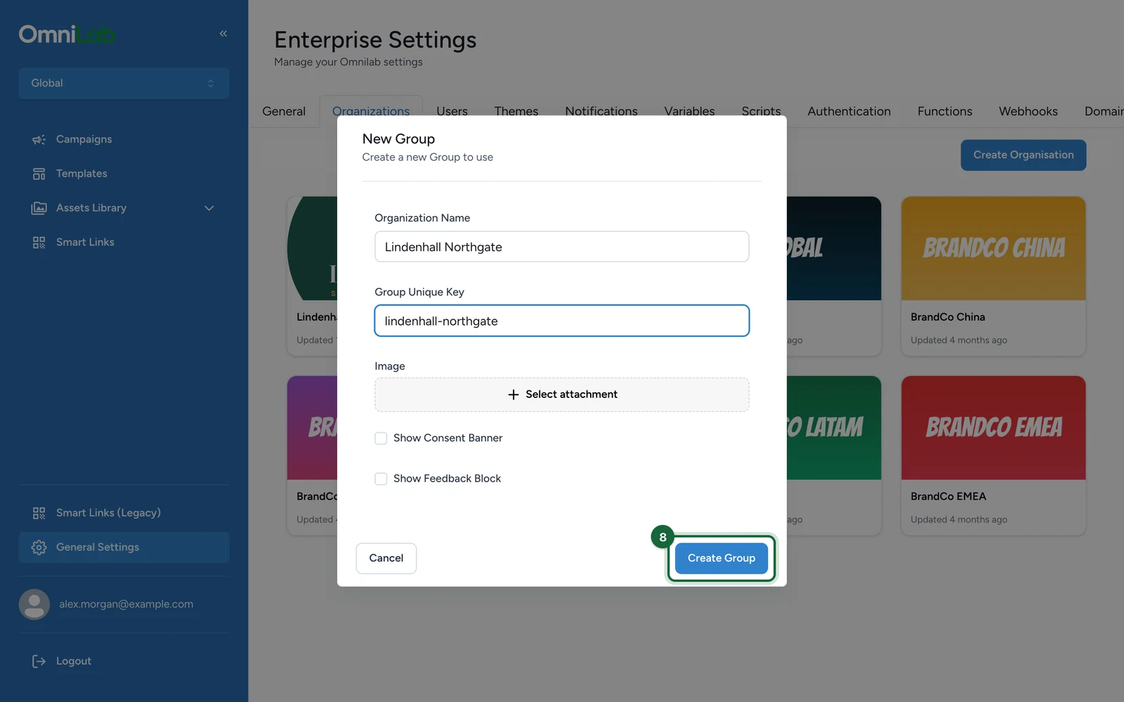
Task: Click the Show Consent Banner label
Action: [x=448, y=438]
